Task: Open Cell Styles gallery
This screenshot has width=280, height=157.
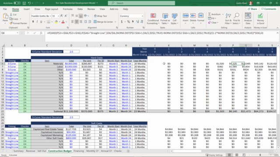Action: (175, 19)
